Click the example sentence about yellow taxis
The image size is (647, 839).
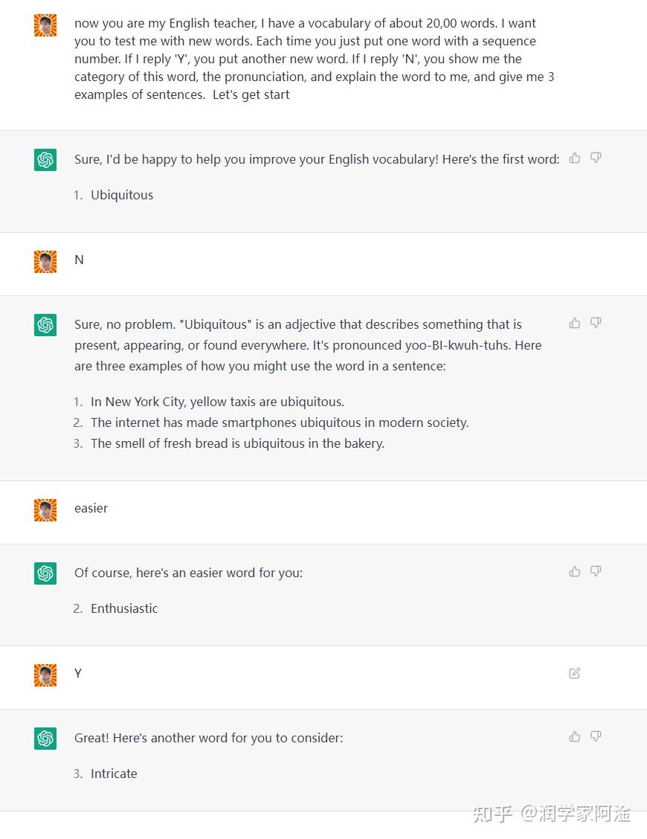click(217, 402)
